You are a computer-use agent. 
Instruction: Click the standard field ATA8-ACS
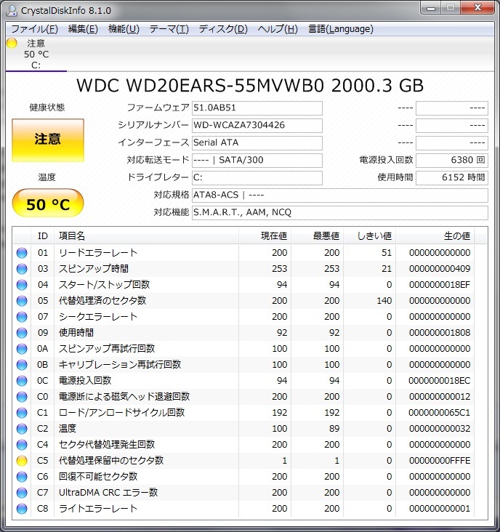tap(340, 195)
